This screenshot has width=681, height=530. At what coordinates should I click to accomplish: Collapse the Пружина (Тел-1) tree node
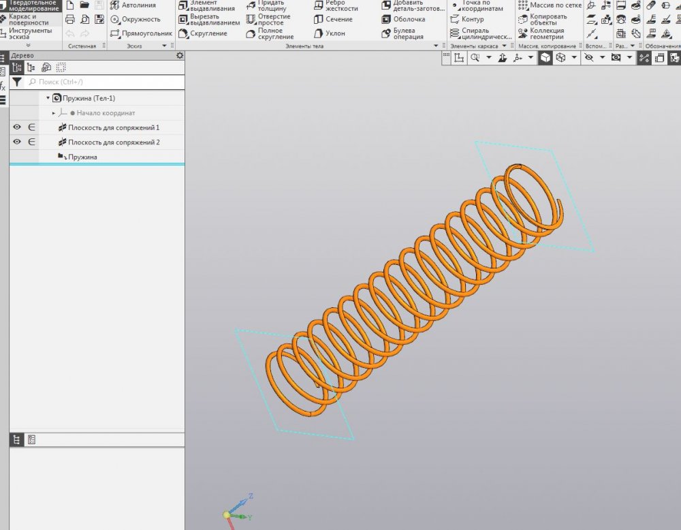48,98
